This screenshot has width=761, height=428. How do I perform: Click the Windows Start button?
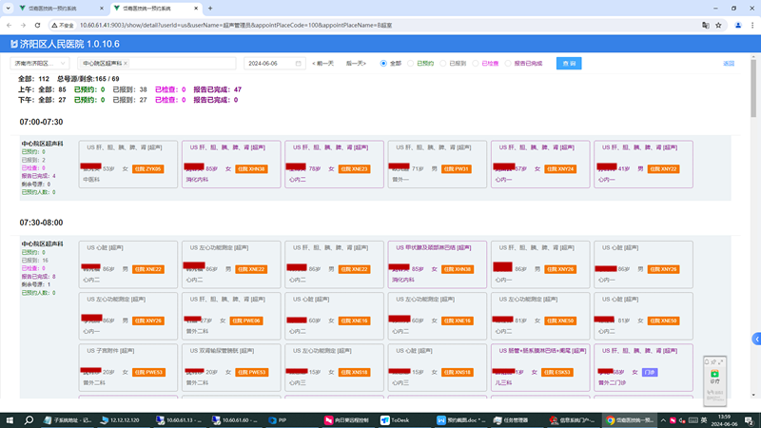tap(10, 419)
